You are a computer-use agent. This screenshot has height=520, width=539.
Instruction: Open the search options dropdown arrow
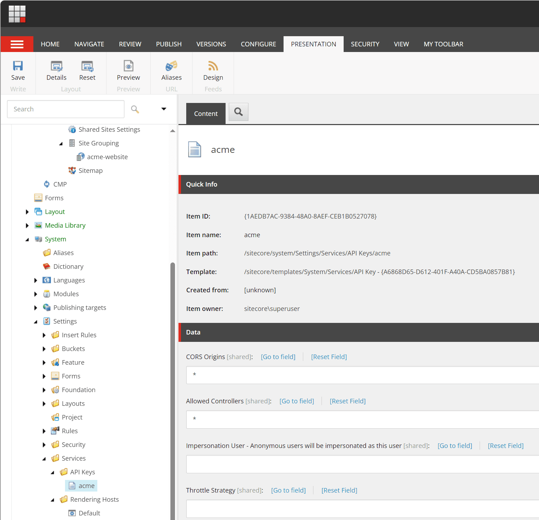pyautogui.click(x=164, y=109)
